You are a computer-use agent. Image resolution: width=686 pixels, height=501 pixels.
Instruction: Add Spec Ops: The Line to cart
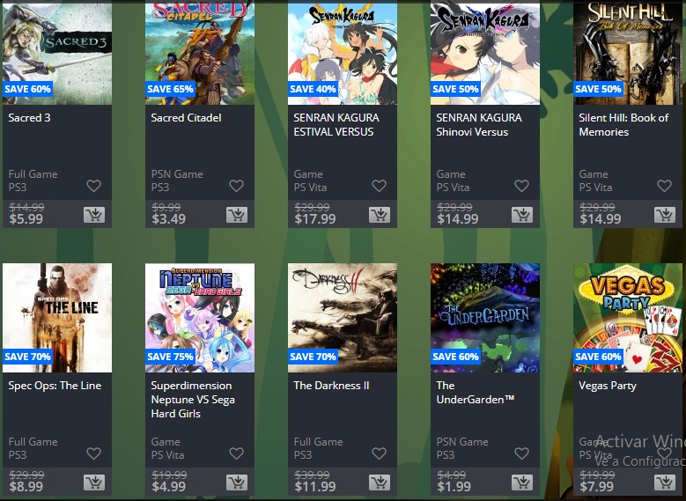click(94, 483)
